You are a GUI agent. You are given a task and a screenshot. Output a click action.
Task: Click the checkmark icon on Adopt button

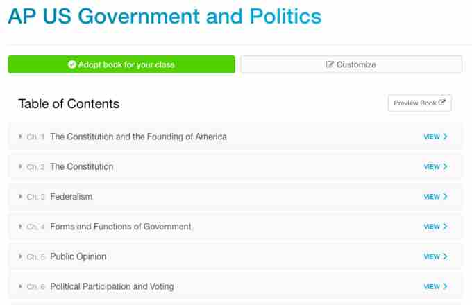click(71, 64)
